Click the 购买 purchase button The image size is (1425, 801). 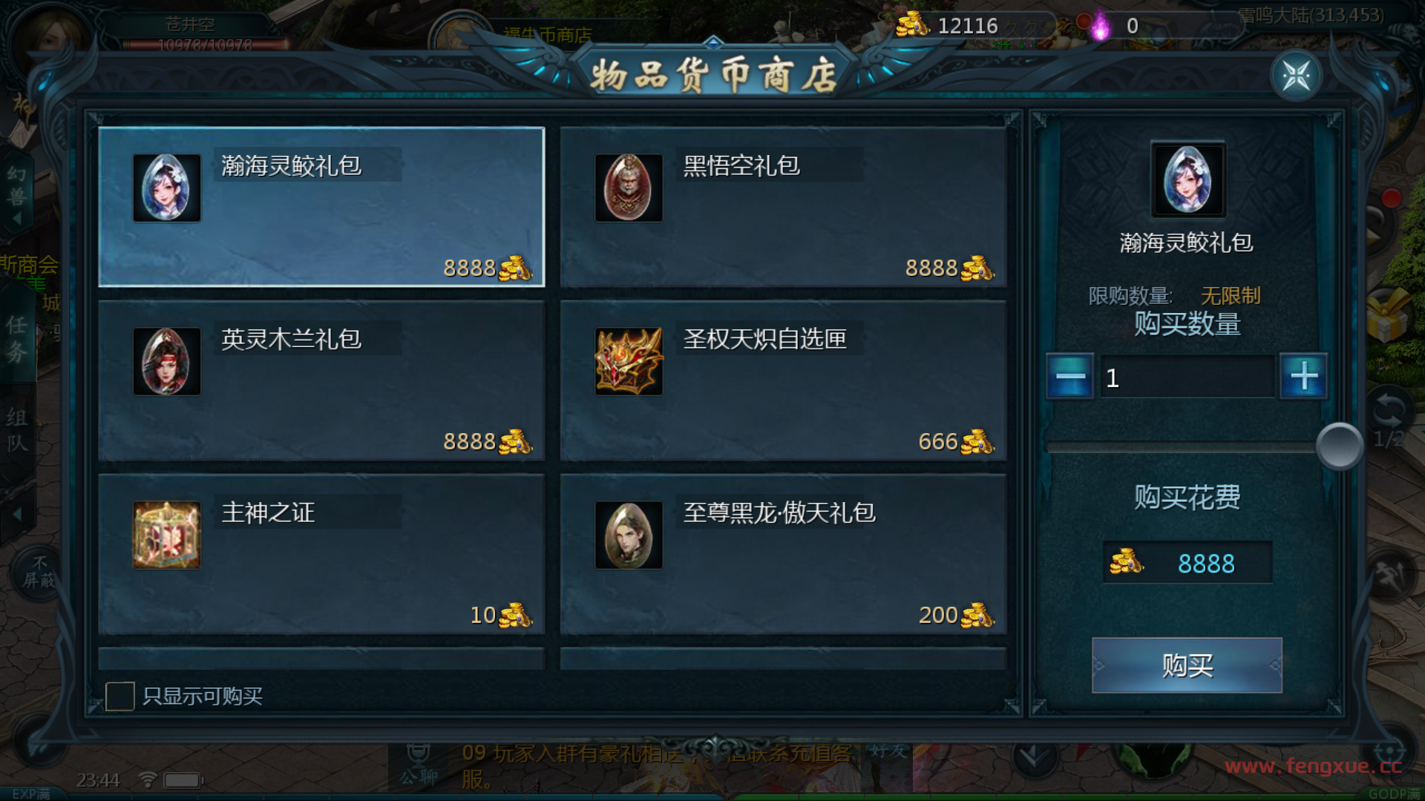(x=1187, y=665)
